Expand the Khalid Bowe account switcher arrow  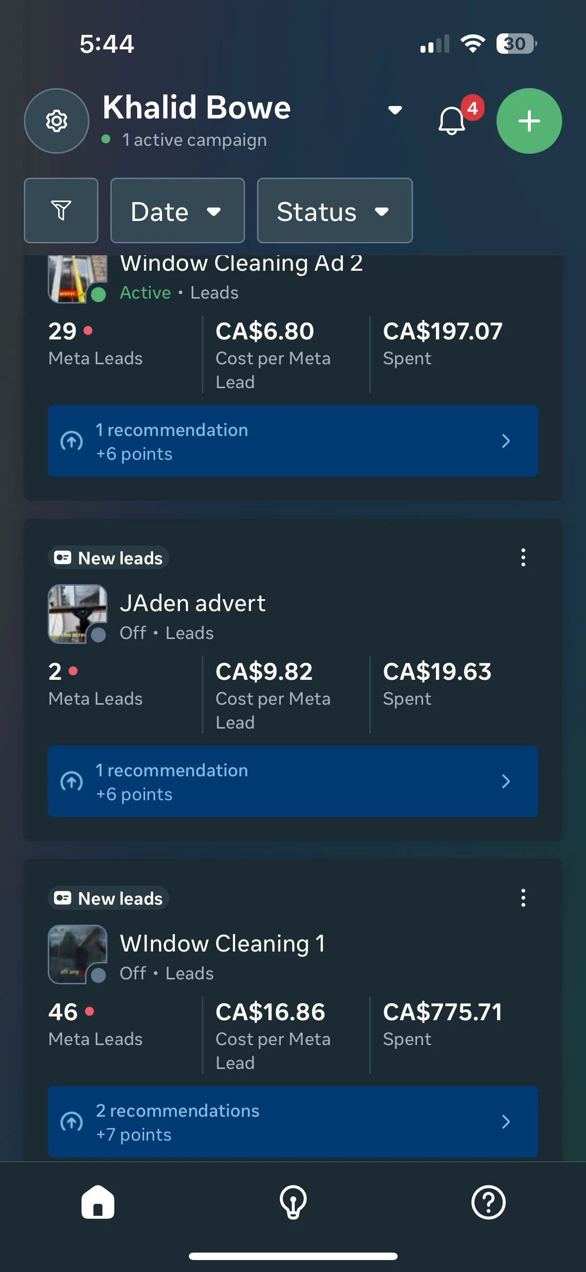coord(395,110)
